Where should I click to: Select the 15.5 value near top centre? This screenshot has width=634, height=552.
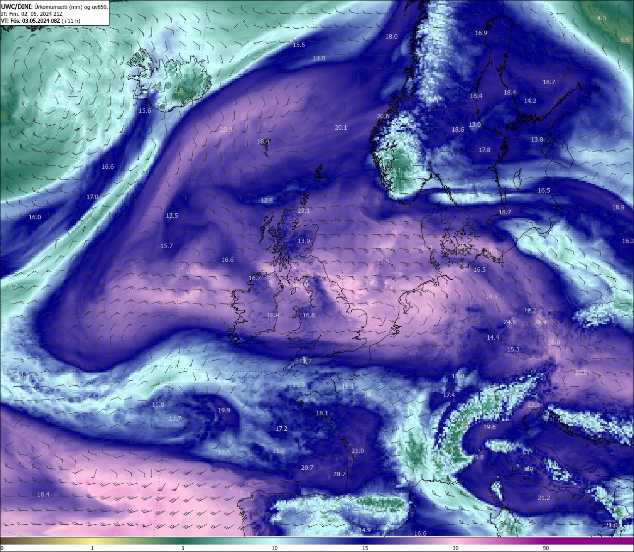pyautogui.click(x=299, y=45)
